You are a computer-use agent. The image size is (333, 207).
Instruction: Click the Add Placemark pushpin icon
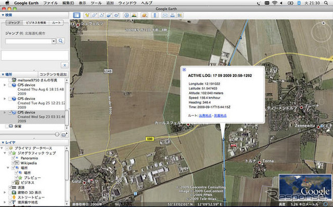coord(87,15)
